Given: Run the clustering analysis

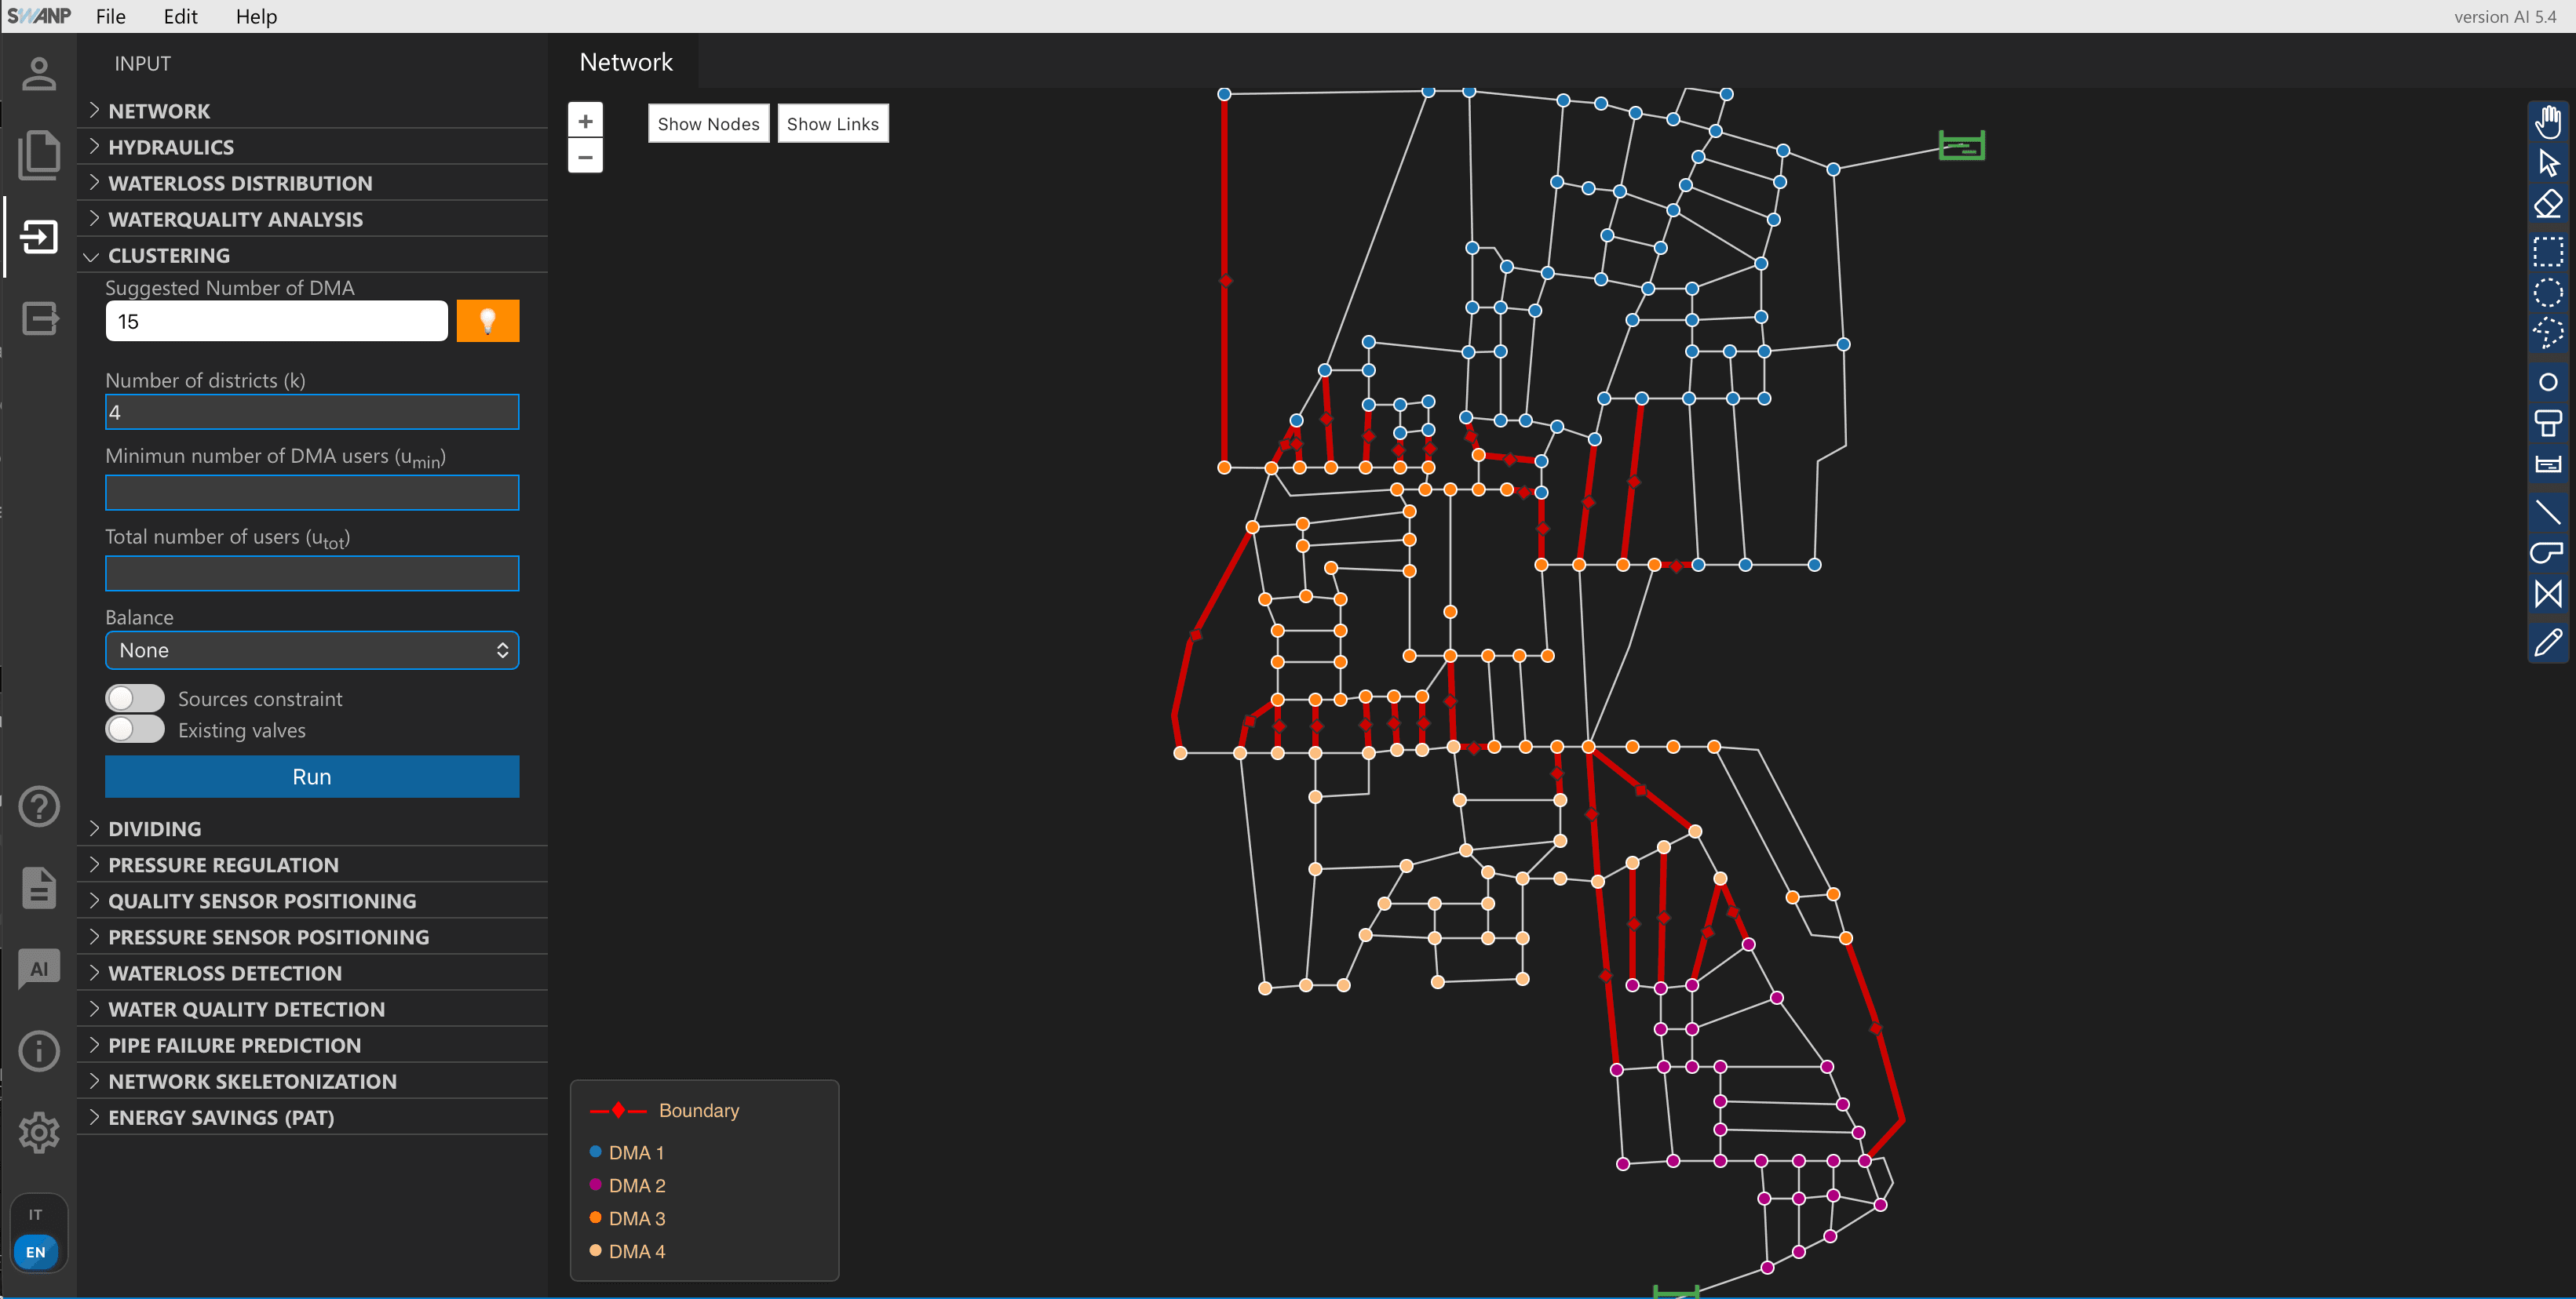Looking at the screenshot, I should (x=312, y=777).
